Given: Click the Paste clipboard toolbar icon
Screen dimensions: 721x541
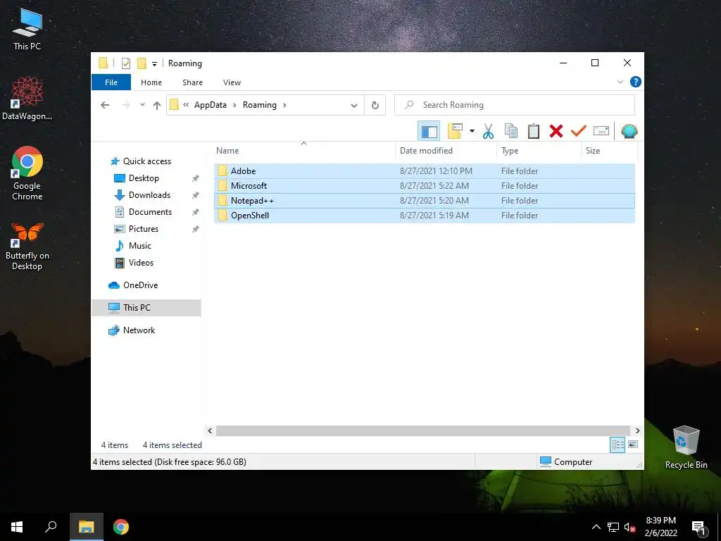Looking at the screenshot, I should (534, 132).
